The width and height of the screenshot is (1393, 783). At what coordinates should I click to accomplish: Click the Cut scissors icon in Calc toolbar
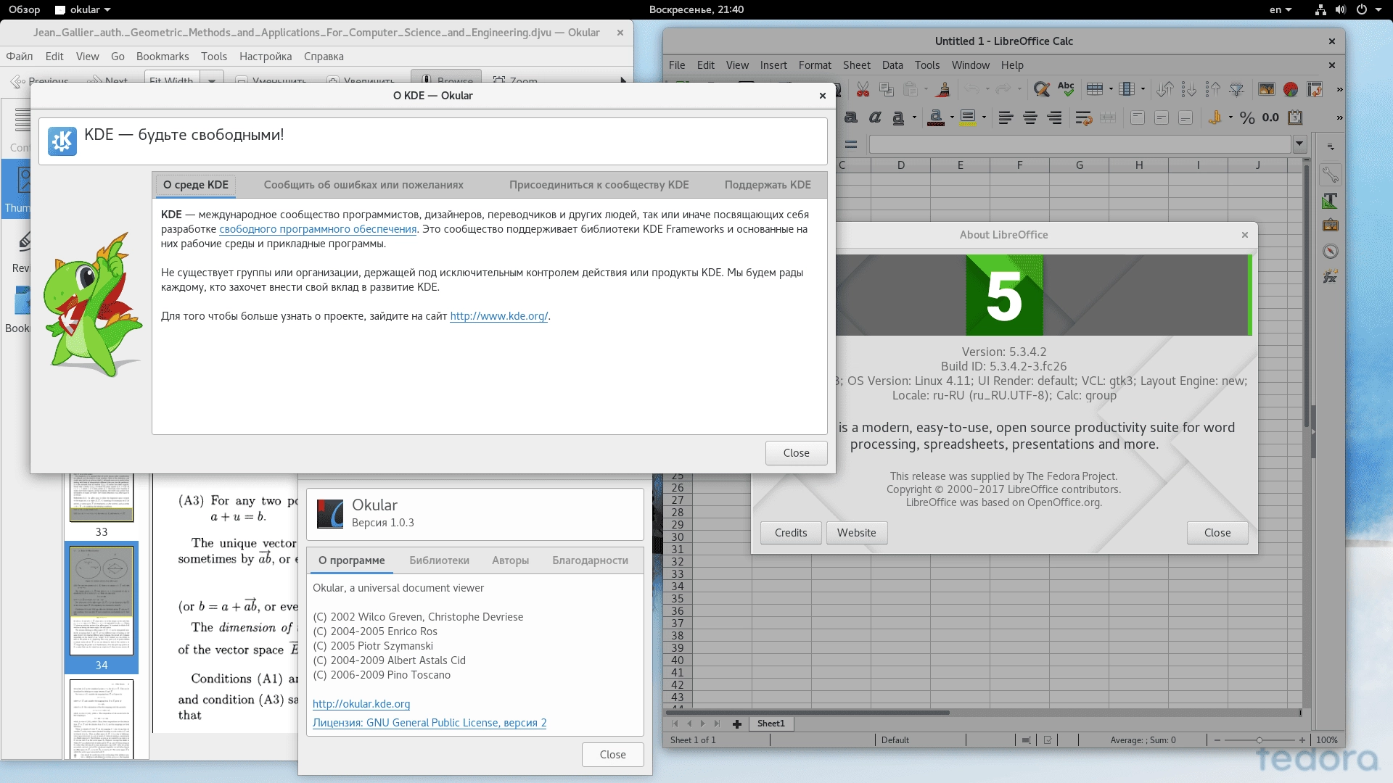tap(863, 89)
